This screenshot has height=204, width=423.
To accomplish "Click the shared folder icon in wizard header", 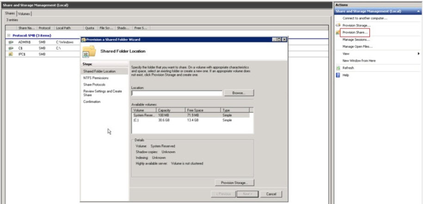I will pyautogui.click(x=89, y=51).
